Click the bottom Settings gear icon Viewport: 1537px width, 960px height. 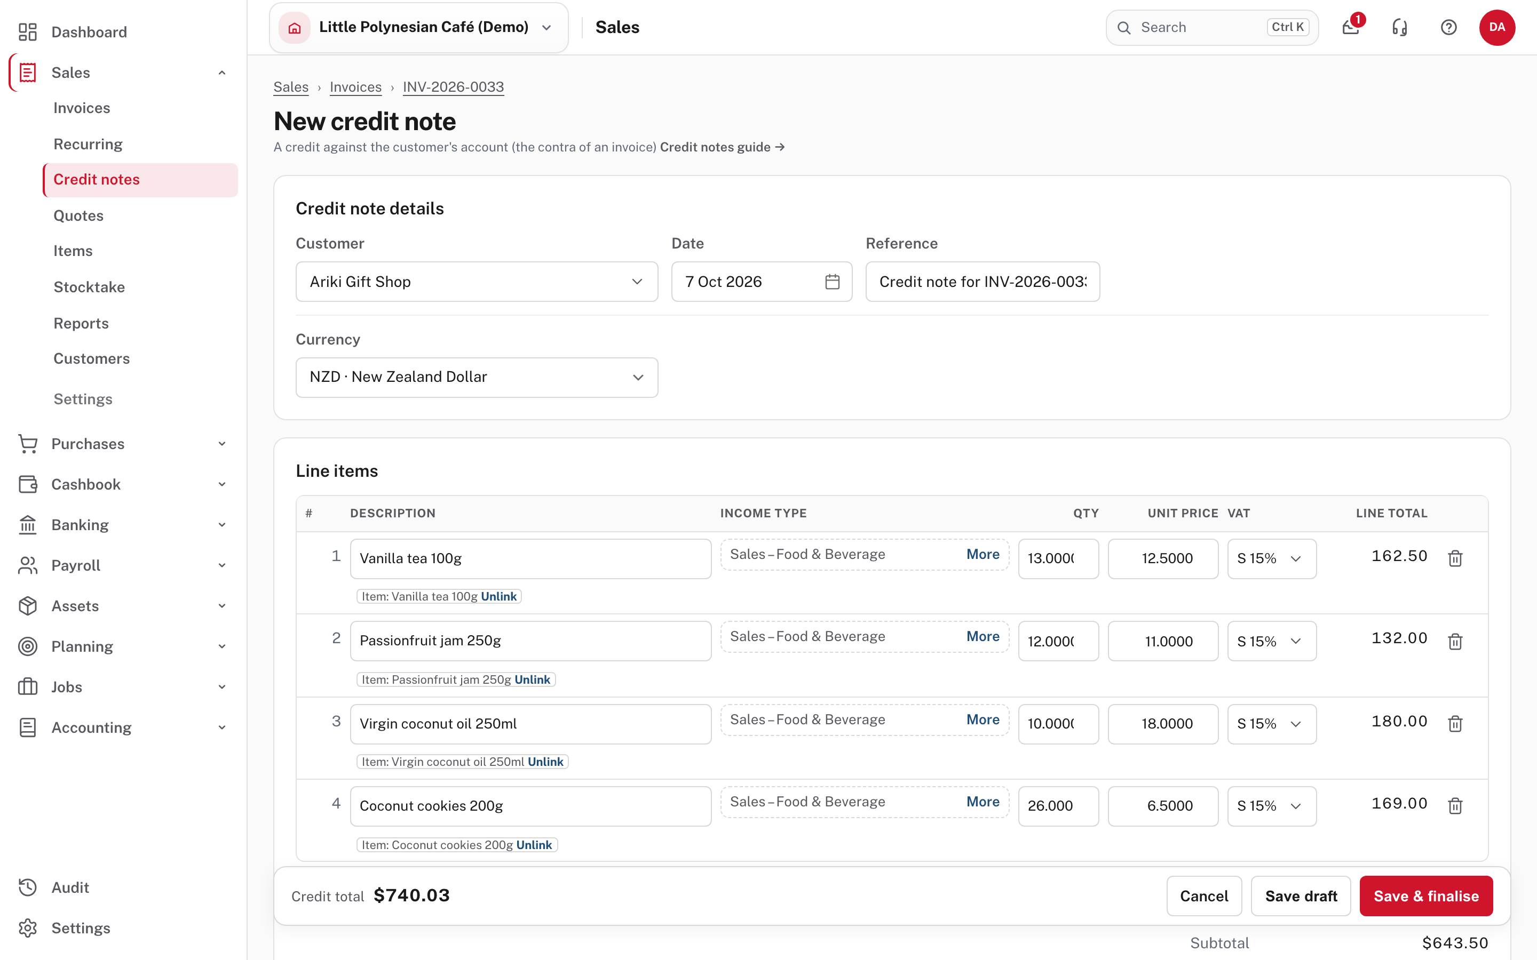tap(27, 928)
